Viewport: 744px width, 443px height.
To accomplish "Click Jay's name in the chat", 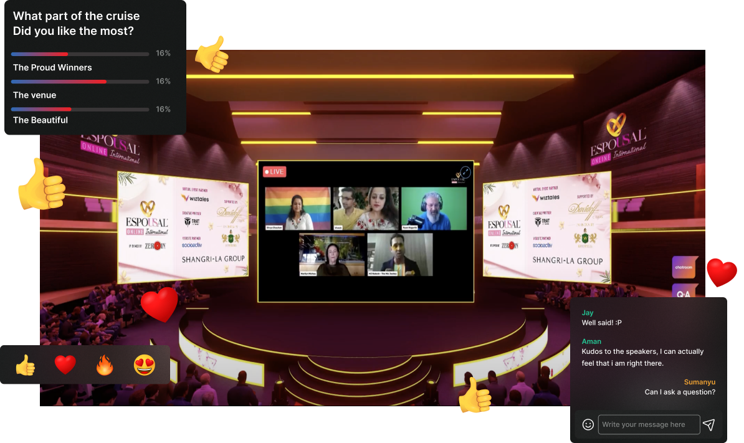I will click(x=588, y=313).
